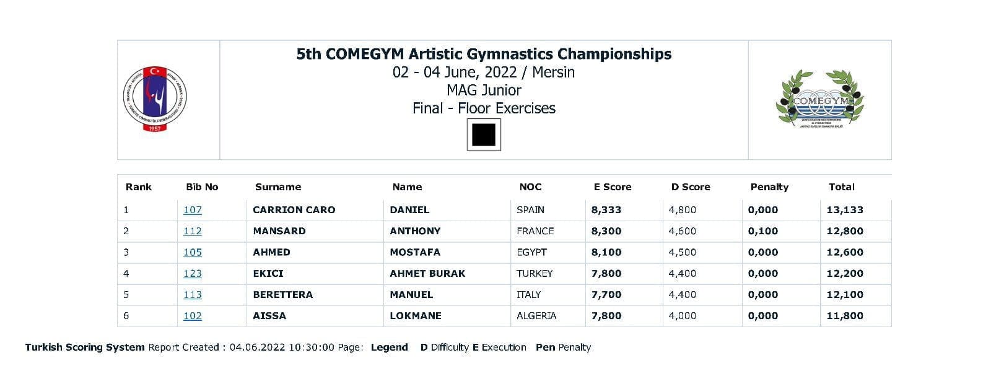Click the COMEGYM olive wreath logo
This screenshot has height=373, width=991.
[819, 100]
